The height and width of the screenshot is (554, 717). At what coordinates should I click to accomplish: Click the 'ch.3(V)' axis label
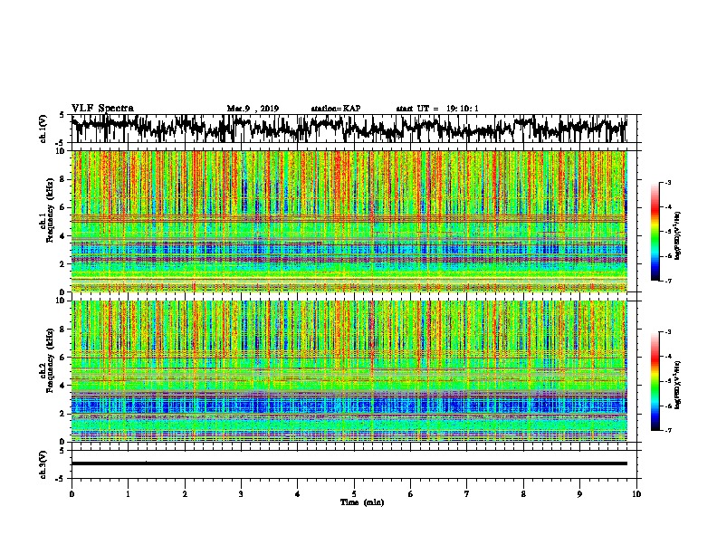pos(43,464)
